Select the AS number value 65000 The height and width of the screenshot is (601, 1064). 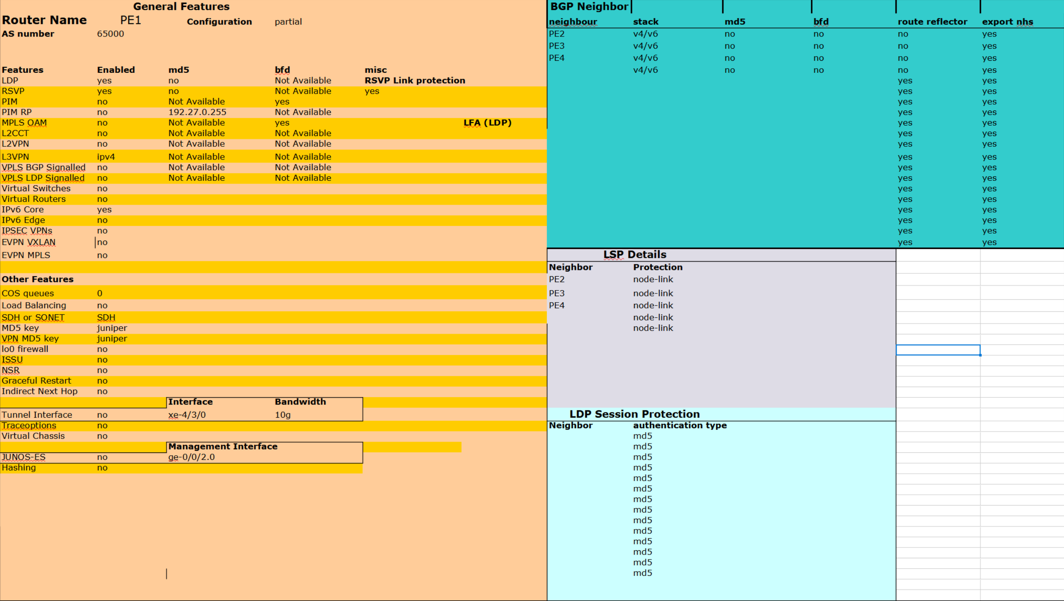point(110,34)
